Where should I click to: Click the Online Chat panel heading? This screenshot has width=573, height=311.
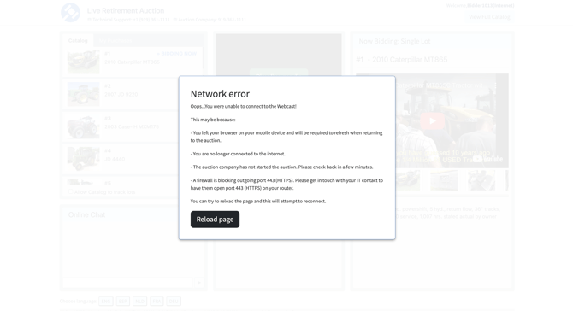[86, 214]
